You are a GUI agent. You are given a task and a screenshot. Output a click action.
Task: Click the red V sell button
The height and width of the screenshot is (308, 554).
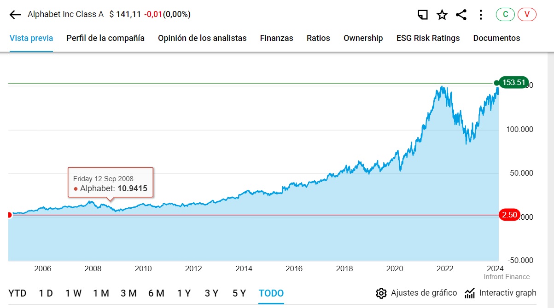[527, 14]
